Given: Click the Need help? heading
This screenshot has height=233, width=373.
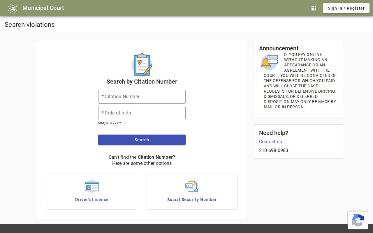Looking at the screenshot, I should (274, 133).
